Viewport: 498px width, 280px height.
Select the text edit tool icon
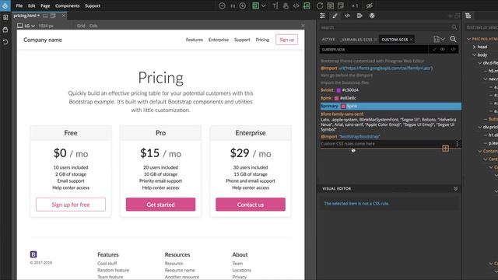click(275, 5)
